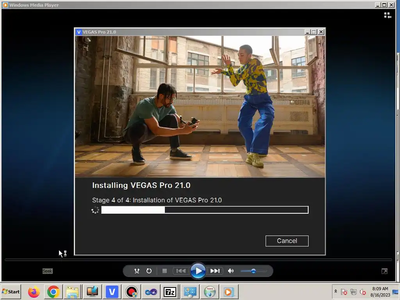Screen dimensions: 400x300
Task: Click the dancers promotional image
Action: pos(200,107)
